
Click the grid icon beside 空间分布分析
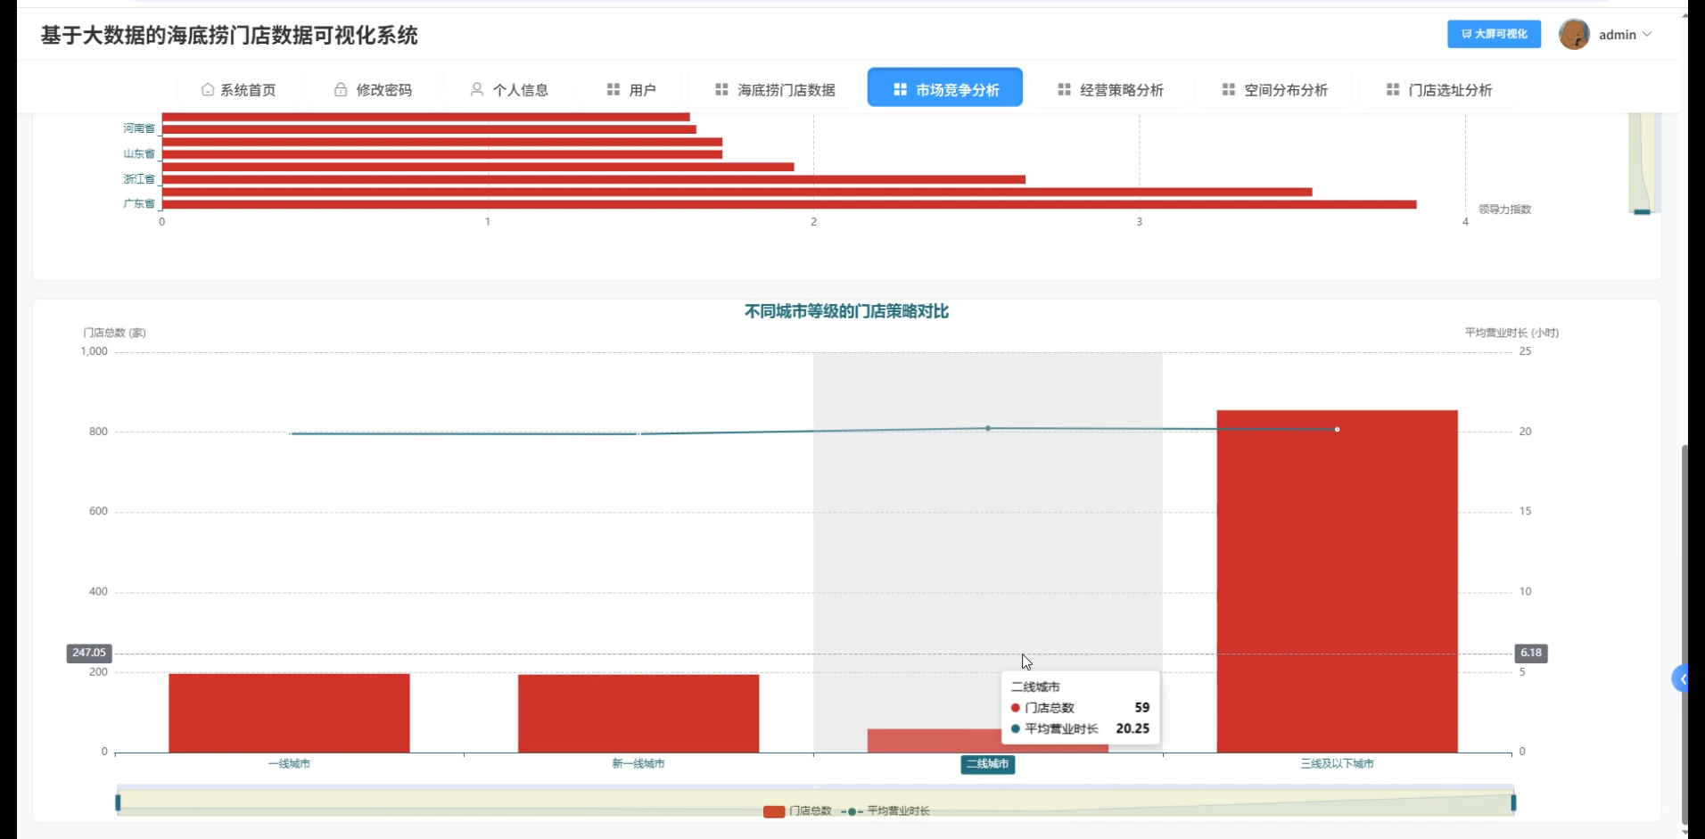point(1229,89)
